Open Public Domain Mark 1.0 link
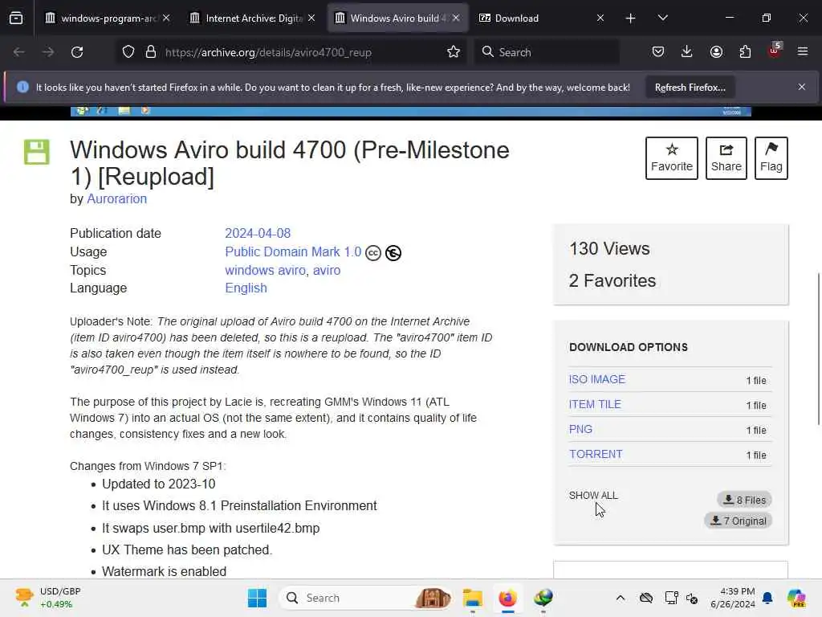Image resolution: width=822 pixels, height=617 pixels. [293, 251]
